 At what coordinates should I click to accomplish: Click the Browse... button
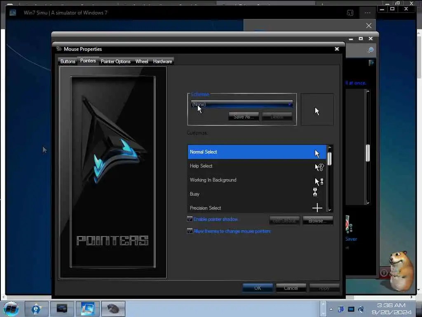tap(318, 220)
